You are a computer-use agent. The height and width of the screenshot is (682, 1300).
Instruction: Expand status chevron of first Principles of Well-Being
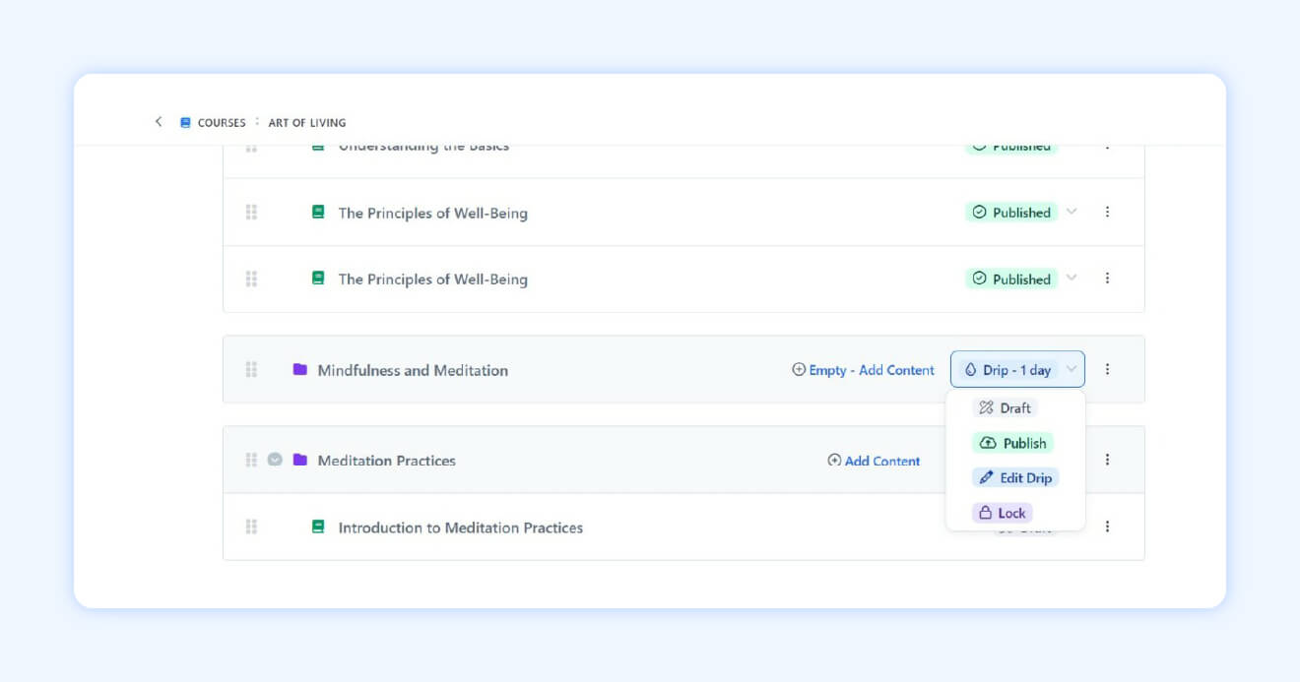[1072, 212]
